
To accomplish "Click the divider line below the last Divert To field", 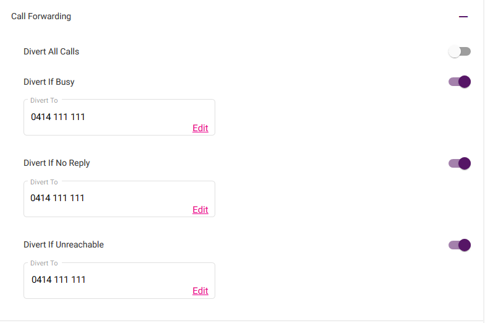I will (242, 321).
